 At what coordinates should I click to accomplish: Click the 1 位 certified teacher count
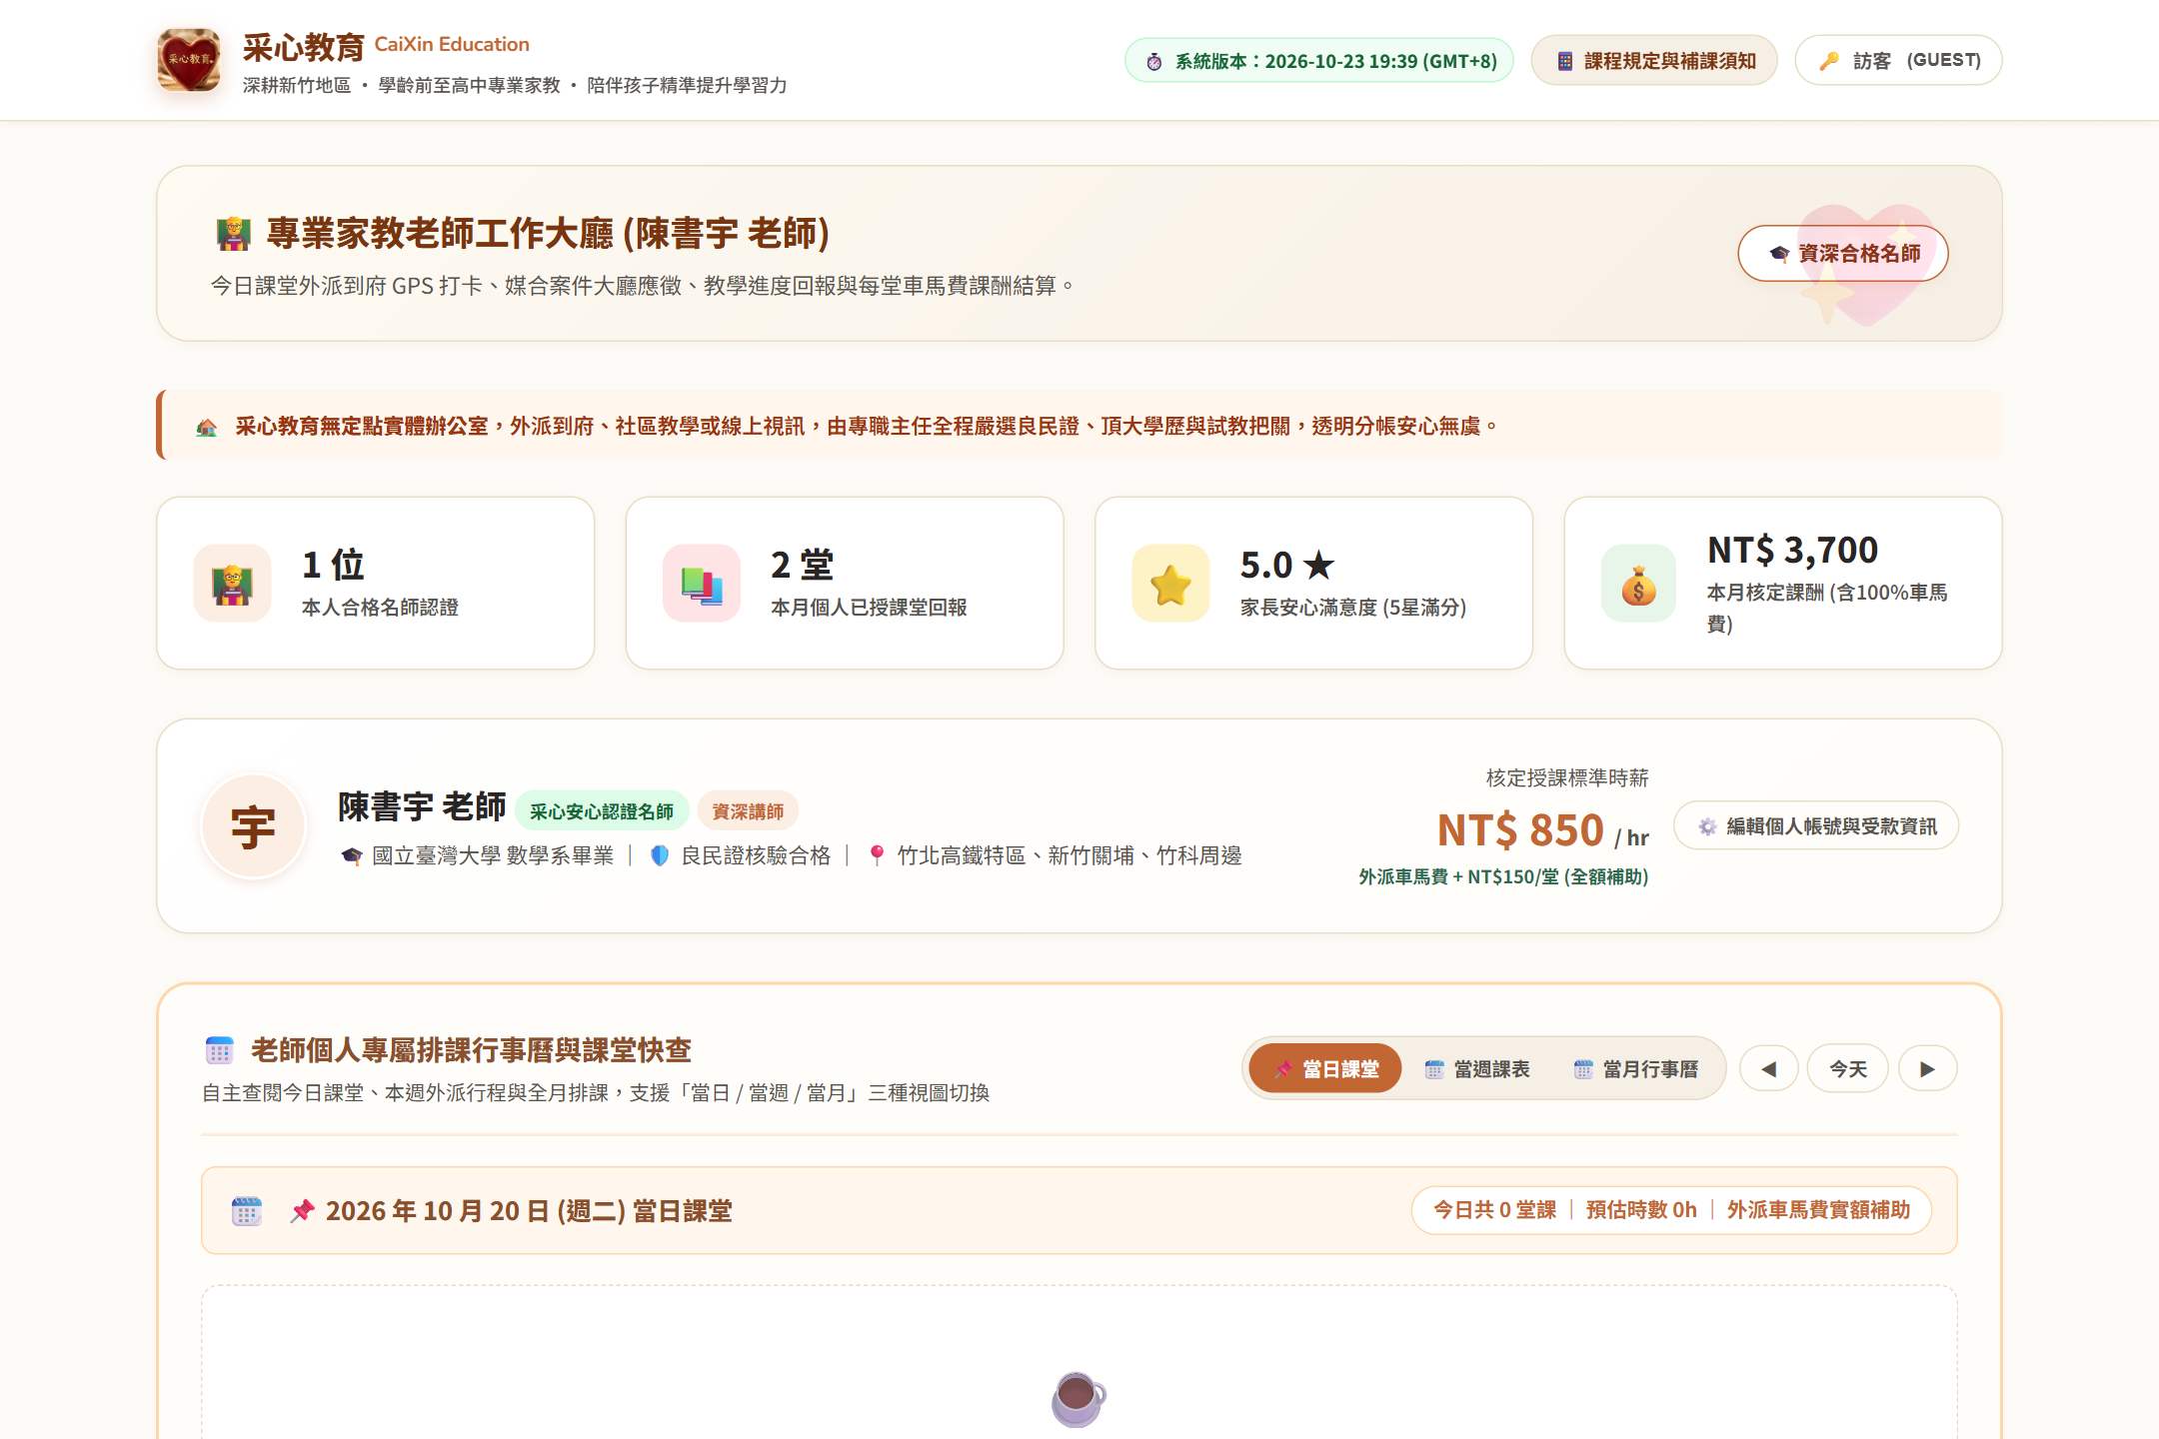tap(333, 565)
